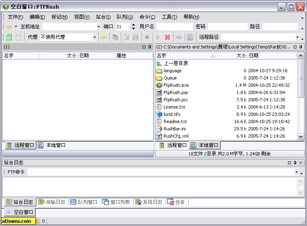The image size is (307, 226).
Task: Click the grayed close-window icon beside new window
Action: coord(18,37)
